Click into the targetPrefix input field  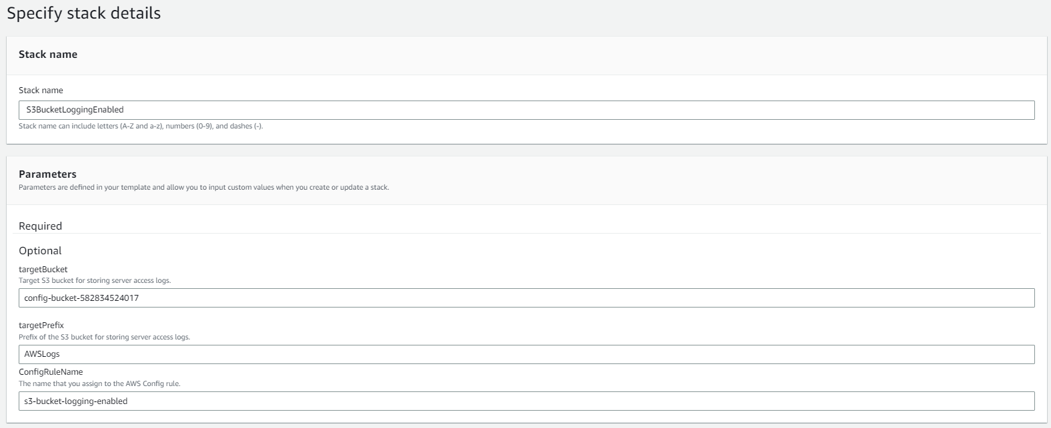pos(526,354)
